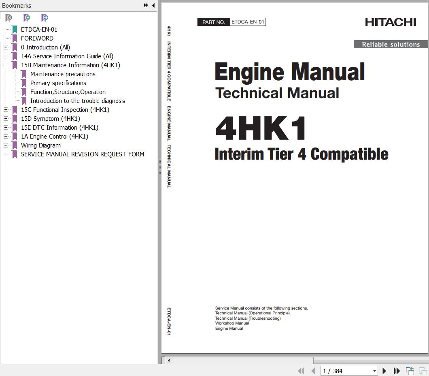This screenshot has height=376, width=429.
Task: Collapse the Bookmarks panel arrow
Action: (153, 5)
